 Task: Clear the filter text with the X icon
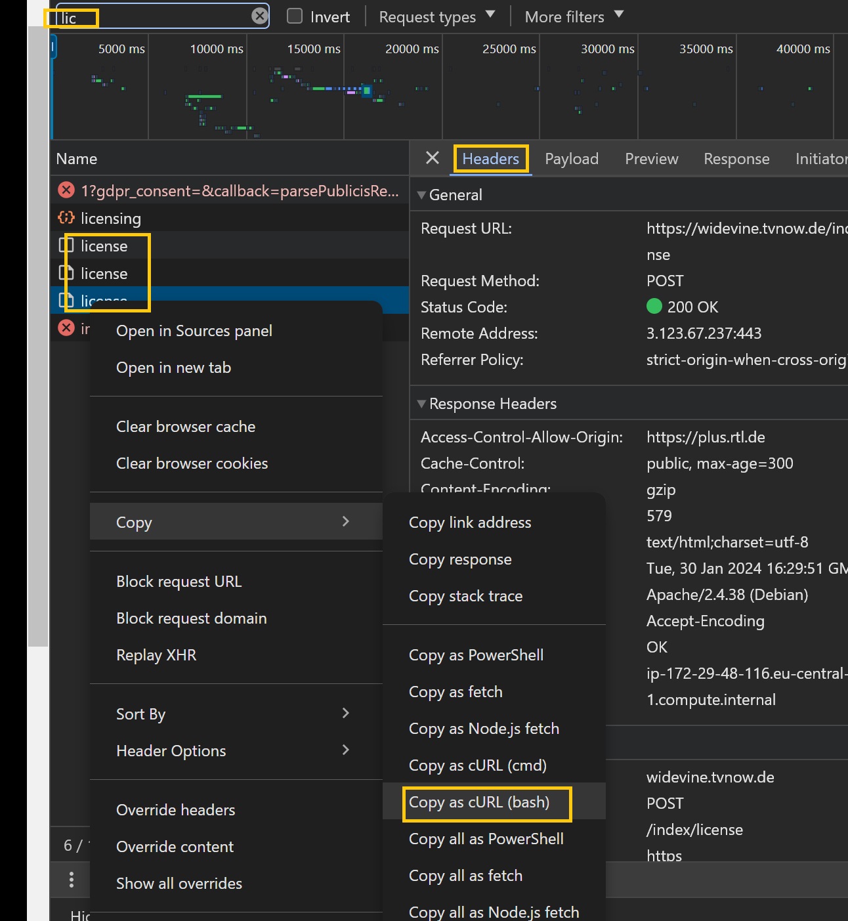tap(260, 16)
